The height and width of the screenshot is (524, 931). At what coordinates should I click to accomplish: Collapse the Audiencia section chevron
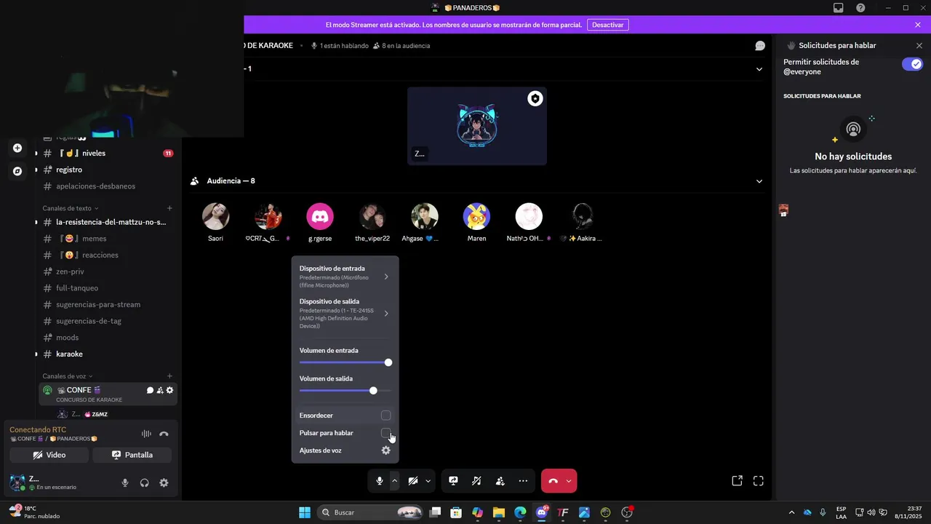click(x=759, y=181)
